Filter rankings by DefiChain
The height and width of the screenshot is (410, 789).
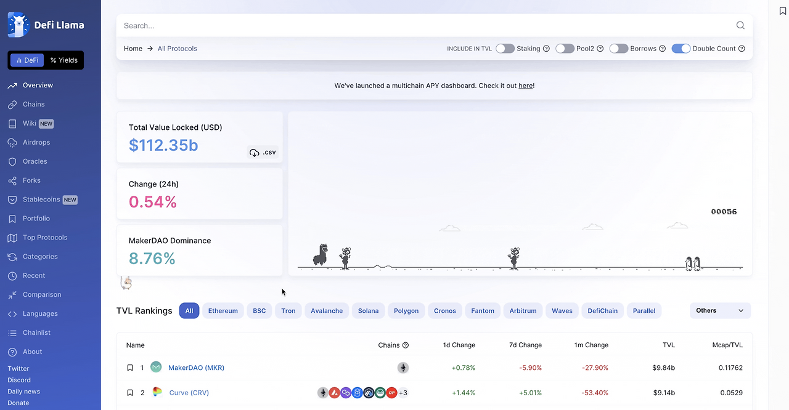click(603, 311)
